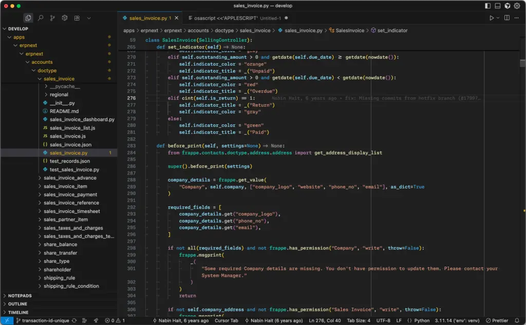Viewport: 526px width, 325px height.
Task: Open the Split Editor icon
Action: [x=506, y=17]
